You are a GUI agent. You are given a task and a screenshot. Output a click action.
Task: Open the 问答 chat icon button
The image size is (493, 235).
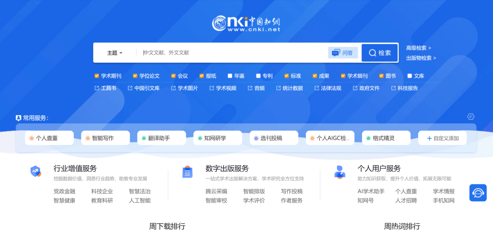[343, 53]
